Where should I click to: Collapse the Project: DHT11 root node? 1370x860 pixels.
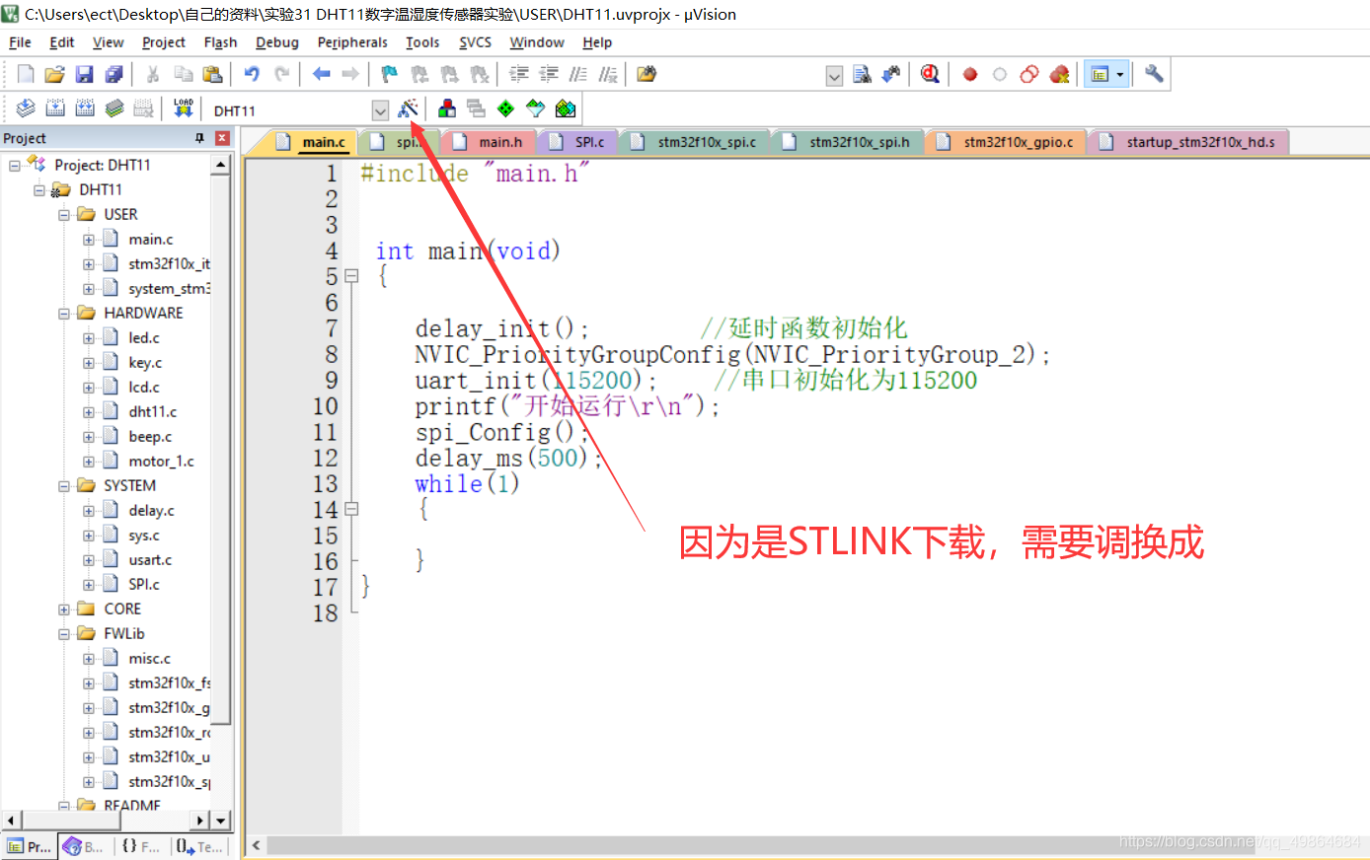pos(15,166)
